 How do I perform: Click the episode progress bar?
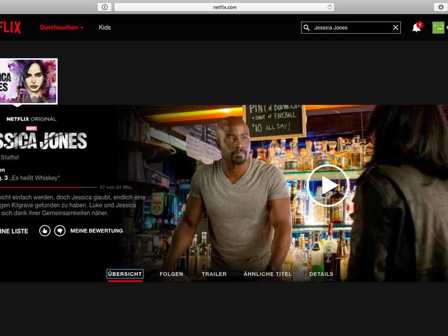pos(48,188)
